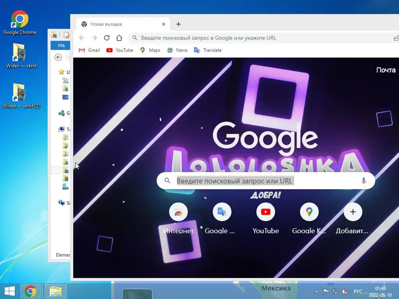Open Gmail bookmark
The width and height of the screenshot is (399, 299).
pos(89,50)
